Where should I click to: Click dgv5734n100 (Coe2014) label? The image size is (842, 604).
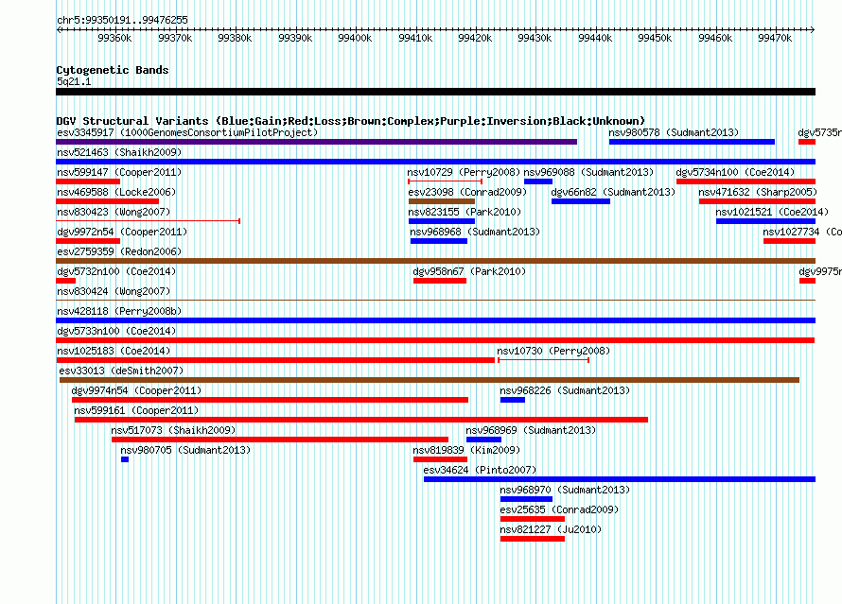pyautogui.click(x=735, y=172)
